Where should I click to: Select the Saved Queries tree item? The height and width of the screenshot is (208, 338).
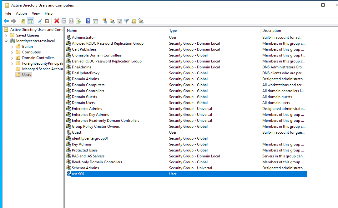tap(28, 35)
